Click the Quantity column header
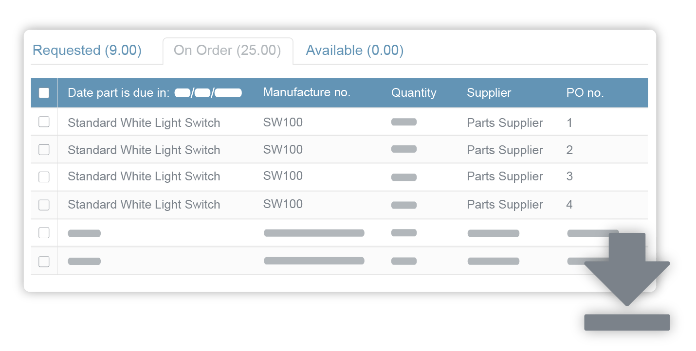 414,93
